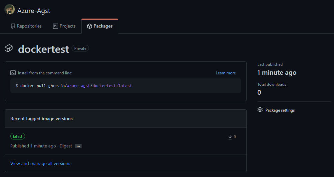Click the Total downloads 0 value
Screen dimensions: 334x177
click(x=259, y=92)
